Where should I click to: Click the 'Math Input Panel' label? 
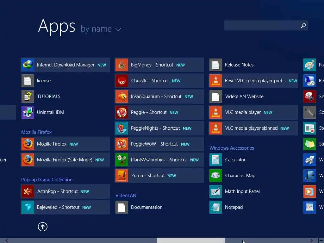point(242,191)
